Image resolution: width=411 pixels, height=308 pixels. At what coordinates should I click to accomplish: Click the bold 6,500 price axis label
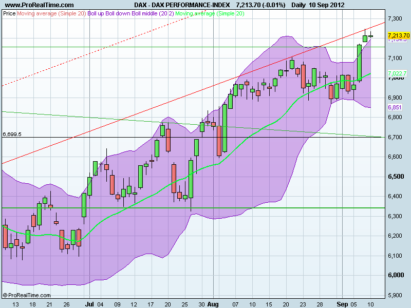(x=396, y=177)
